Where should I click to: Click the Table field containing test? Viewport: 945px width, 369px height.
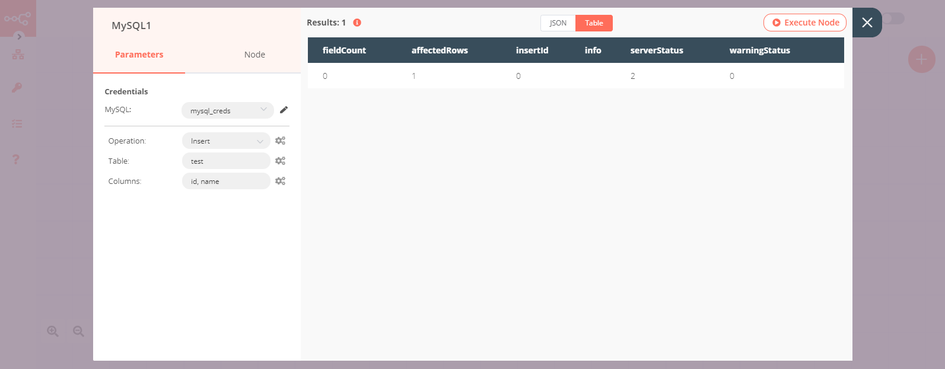coord(226,161)
